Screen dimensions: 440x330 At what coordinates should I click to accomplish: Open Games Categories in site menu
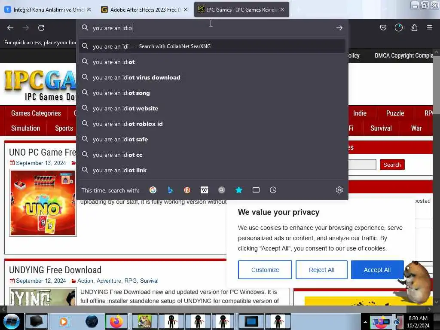(x=36, y=113)
